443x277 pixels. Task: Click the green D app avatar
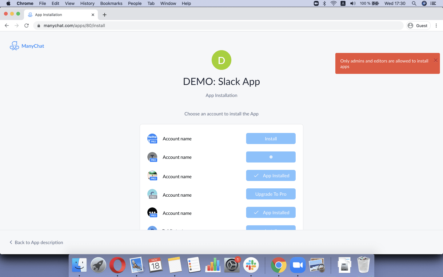221,60
